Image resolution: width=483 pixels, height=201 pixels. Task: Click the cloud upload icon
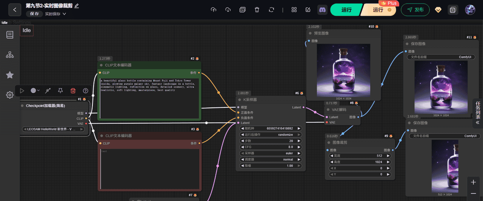(214, 10)
